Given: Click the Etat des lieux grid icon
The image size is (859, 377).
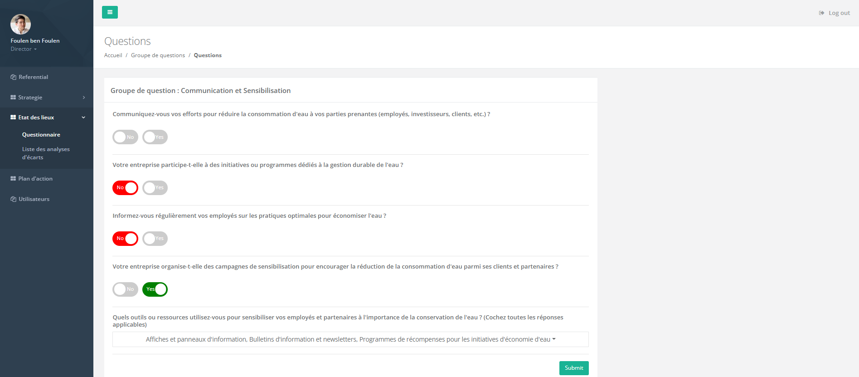Looking at the screenshot, I should (x=13, y=118).
